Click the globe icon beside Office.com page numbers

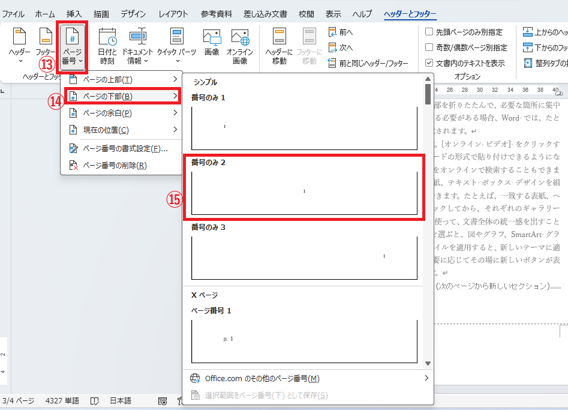click(x=196, y=378)
